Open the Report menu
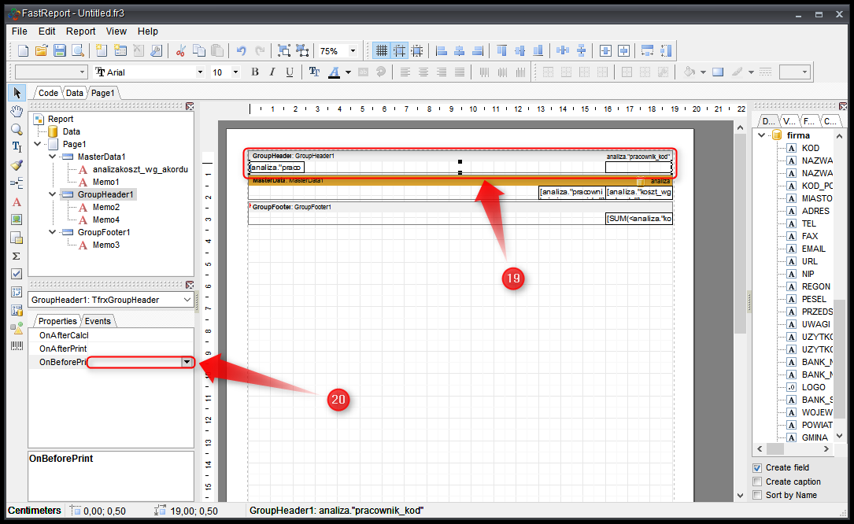The height and width of the screenshot is (524, 854). coord(80,31)
